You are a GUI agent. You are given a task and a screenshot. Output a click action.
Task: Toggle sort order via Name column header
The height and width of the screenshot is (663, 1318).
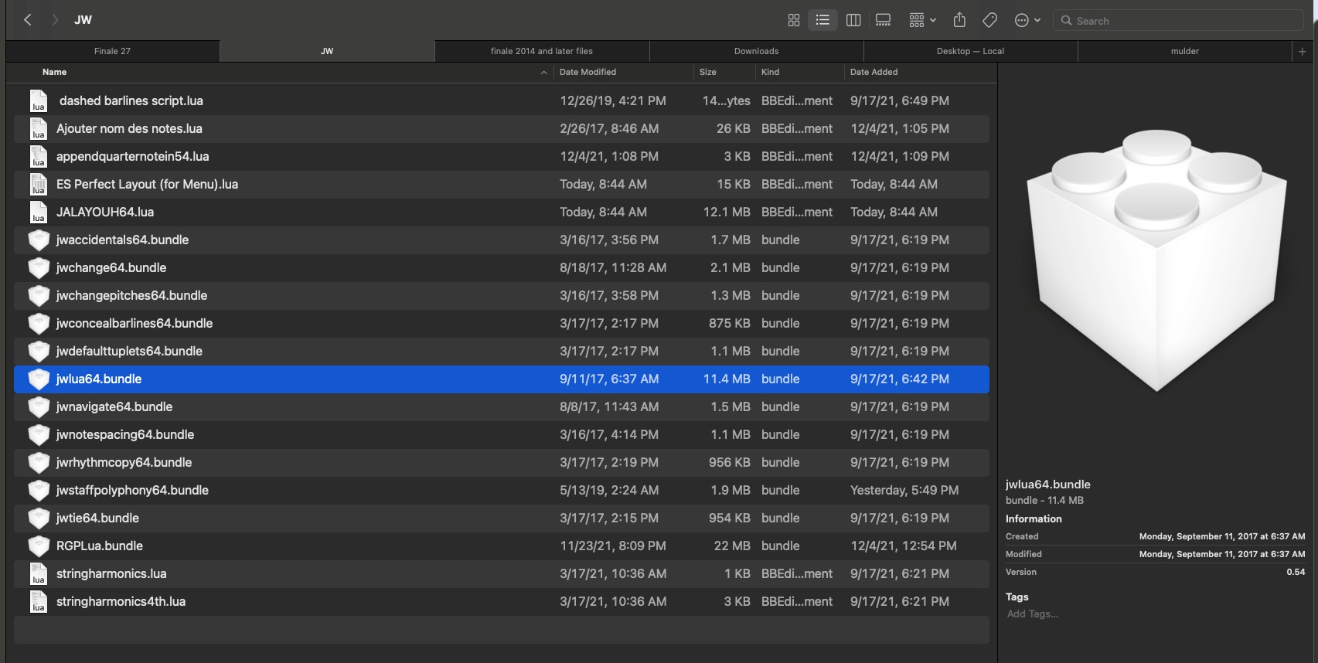click(54, 72)
